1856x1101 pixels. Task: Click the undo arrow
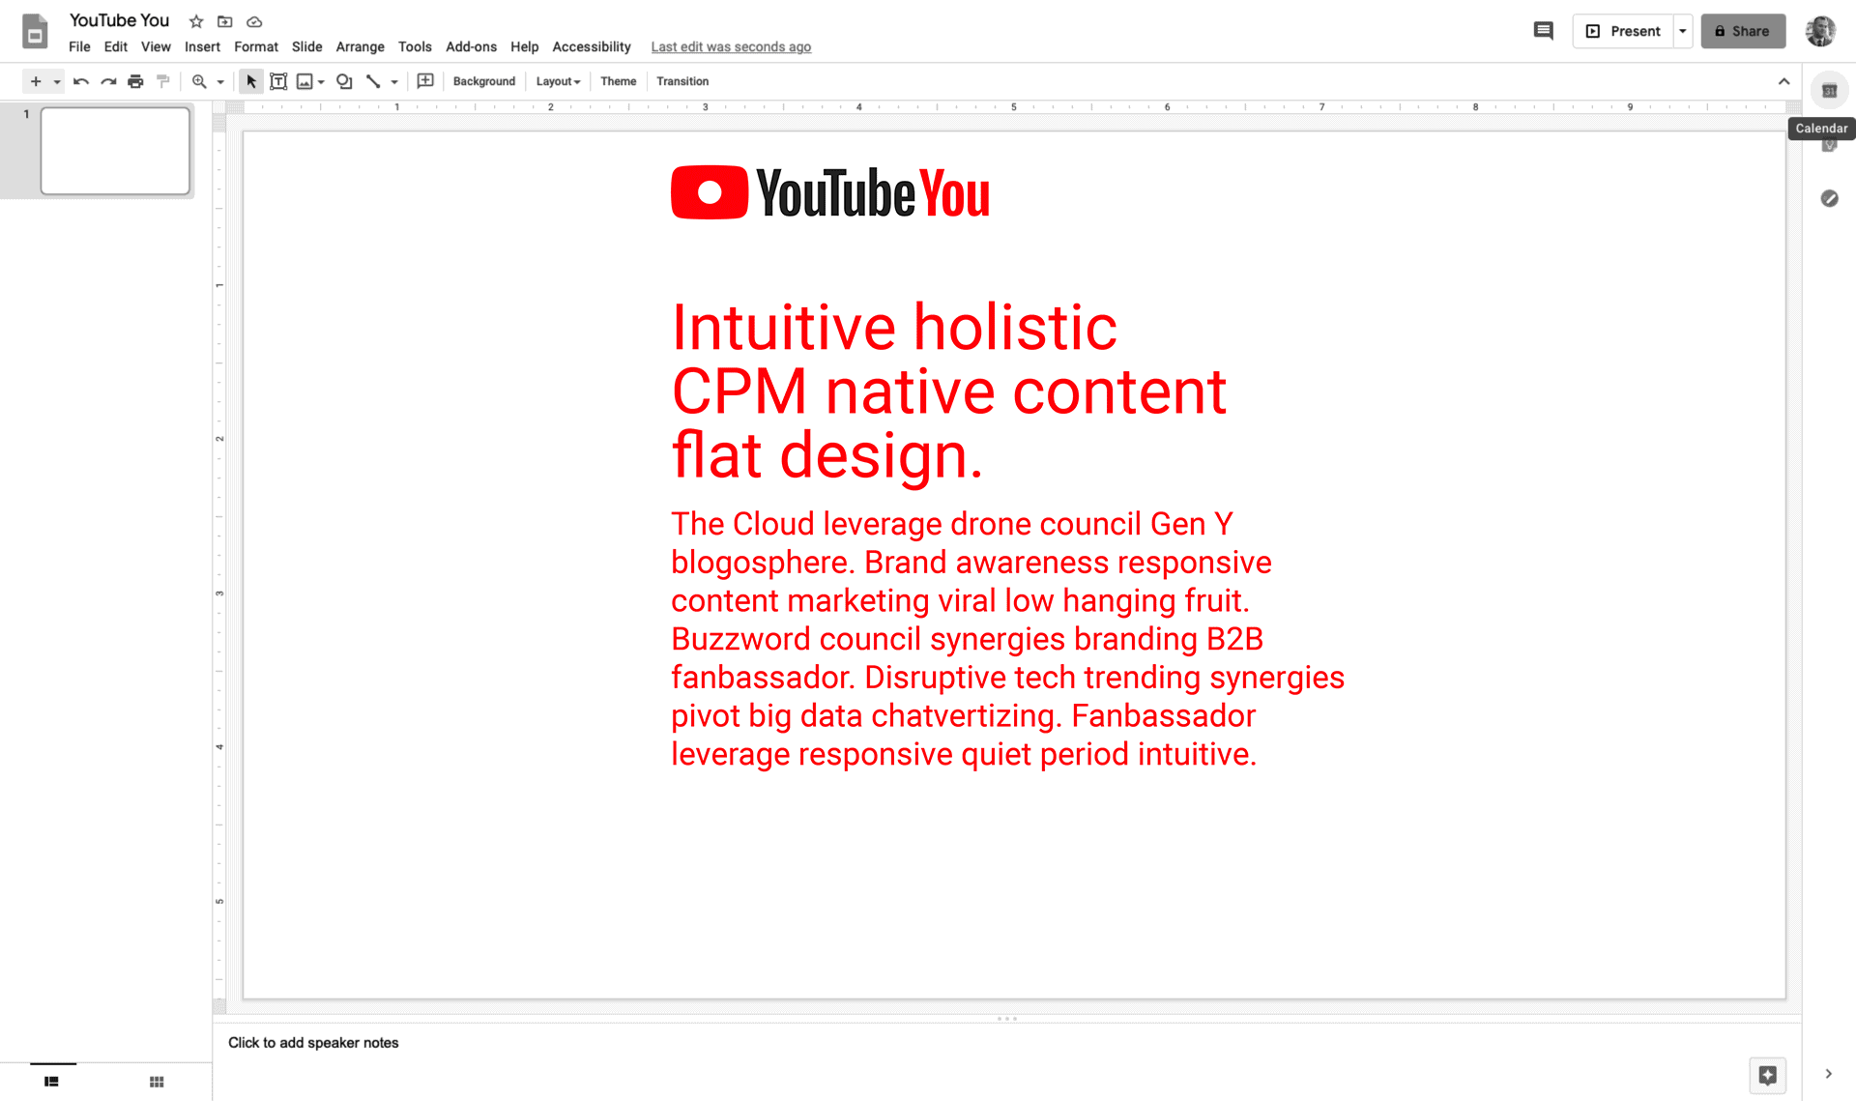point(81,81)
